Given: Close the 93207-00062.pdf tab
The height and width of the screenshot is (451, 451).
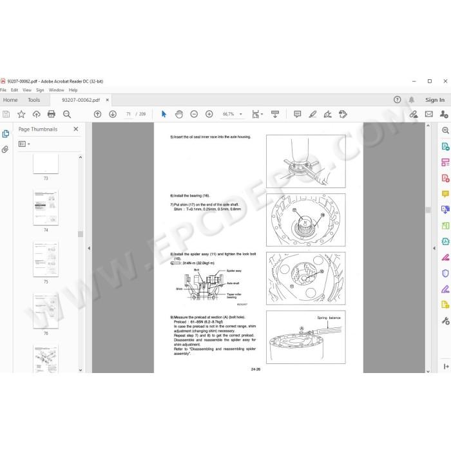Looking at the screenshot, I should click(x=108, y=100).
